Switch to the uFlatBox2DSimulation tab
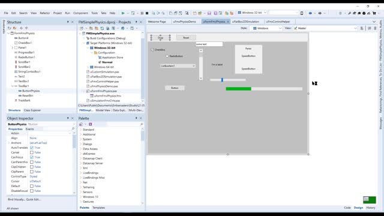Screen dimensions: 384x216 (245, 22)
